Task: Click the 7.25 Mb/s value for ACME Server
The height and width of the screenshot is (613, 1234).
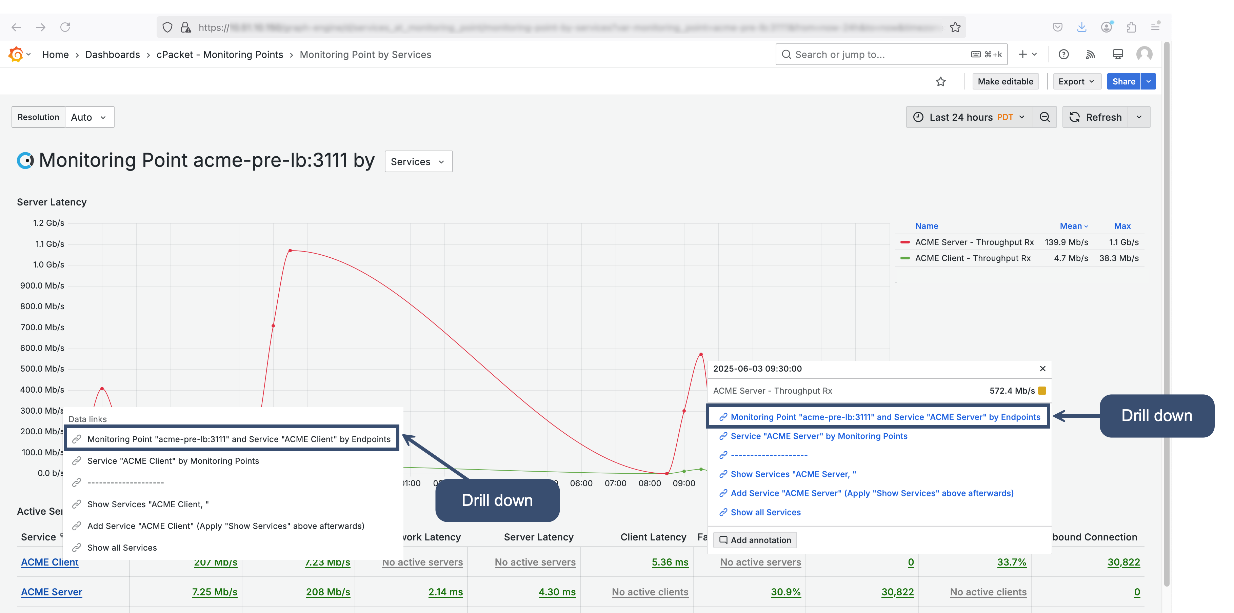Action: (215, 592)
